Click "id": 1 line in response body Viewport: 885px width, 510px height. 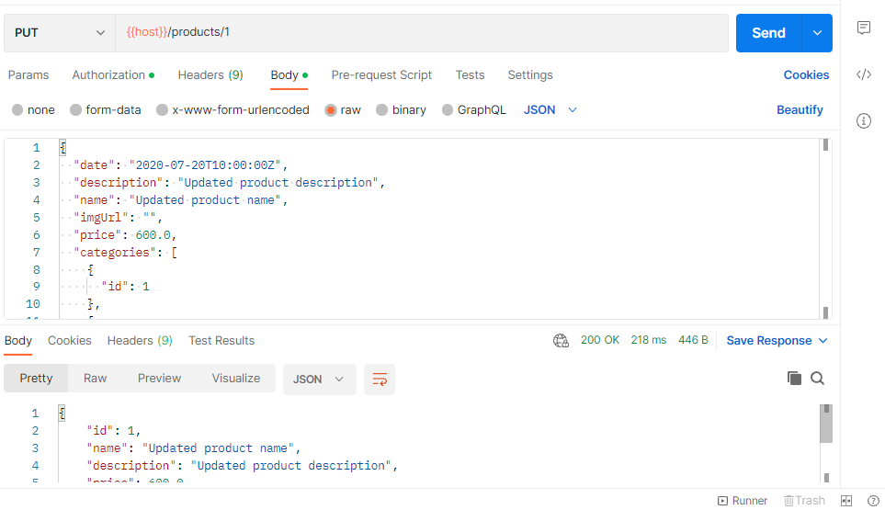point(113,430)
